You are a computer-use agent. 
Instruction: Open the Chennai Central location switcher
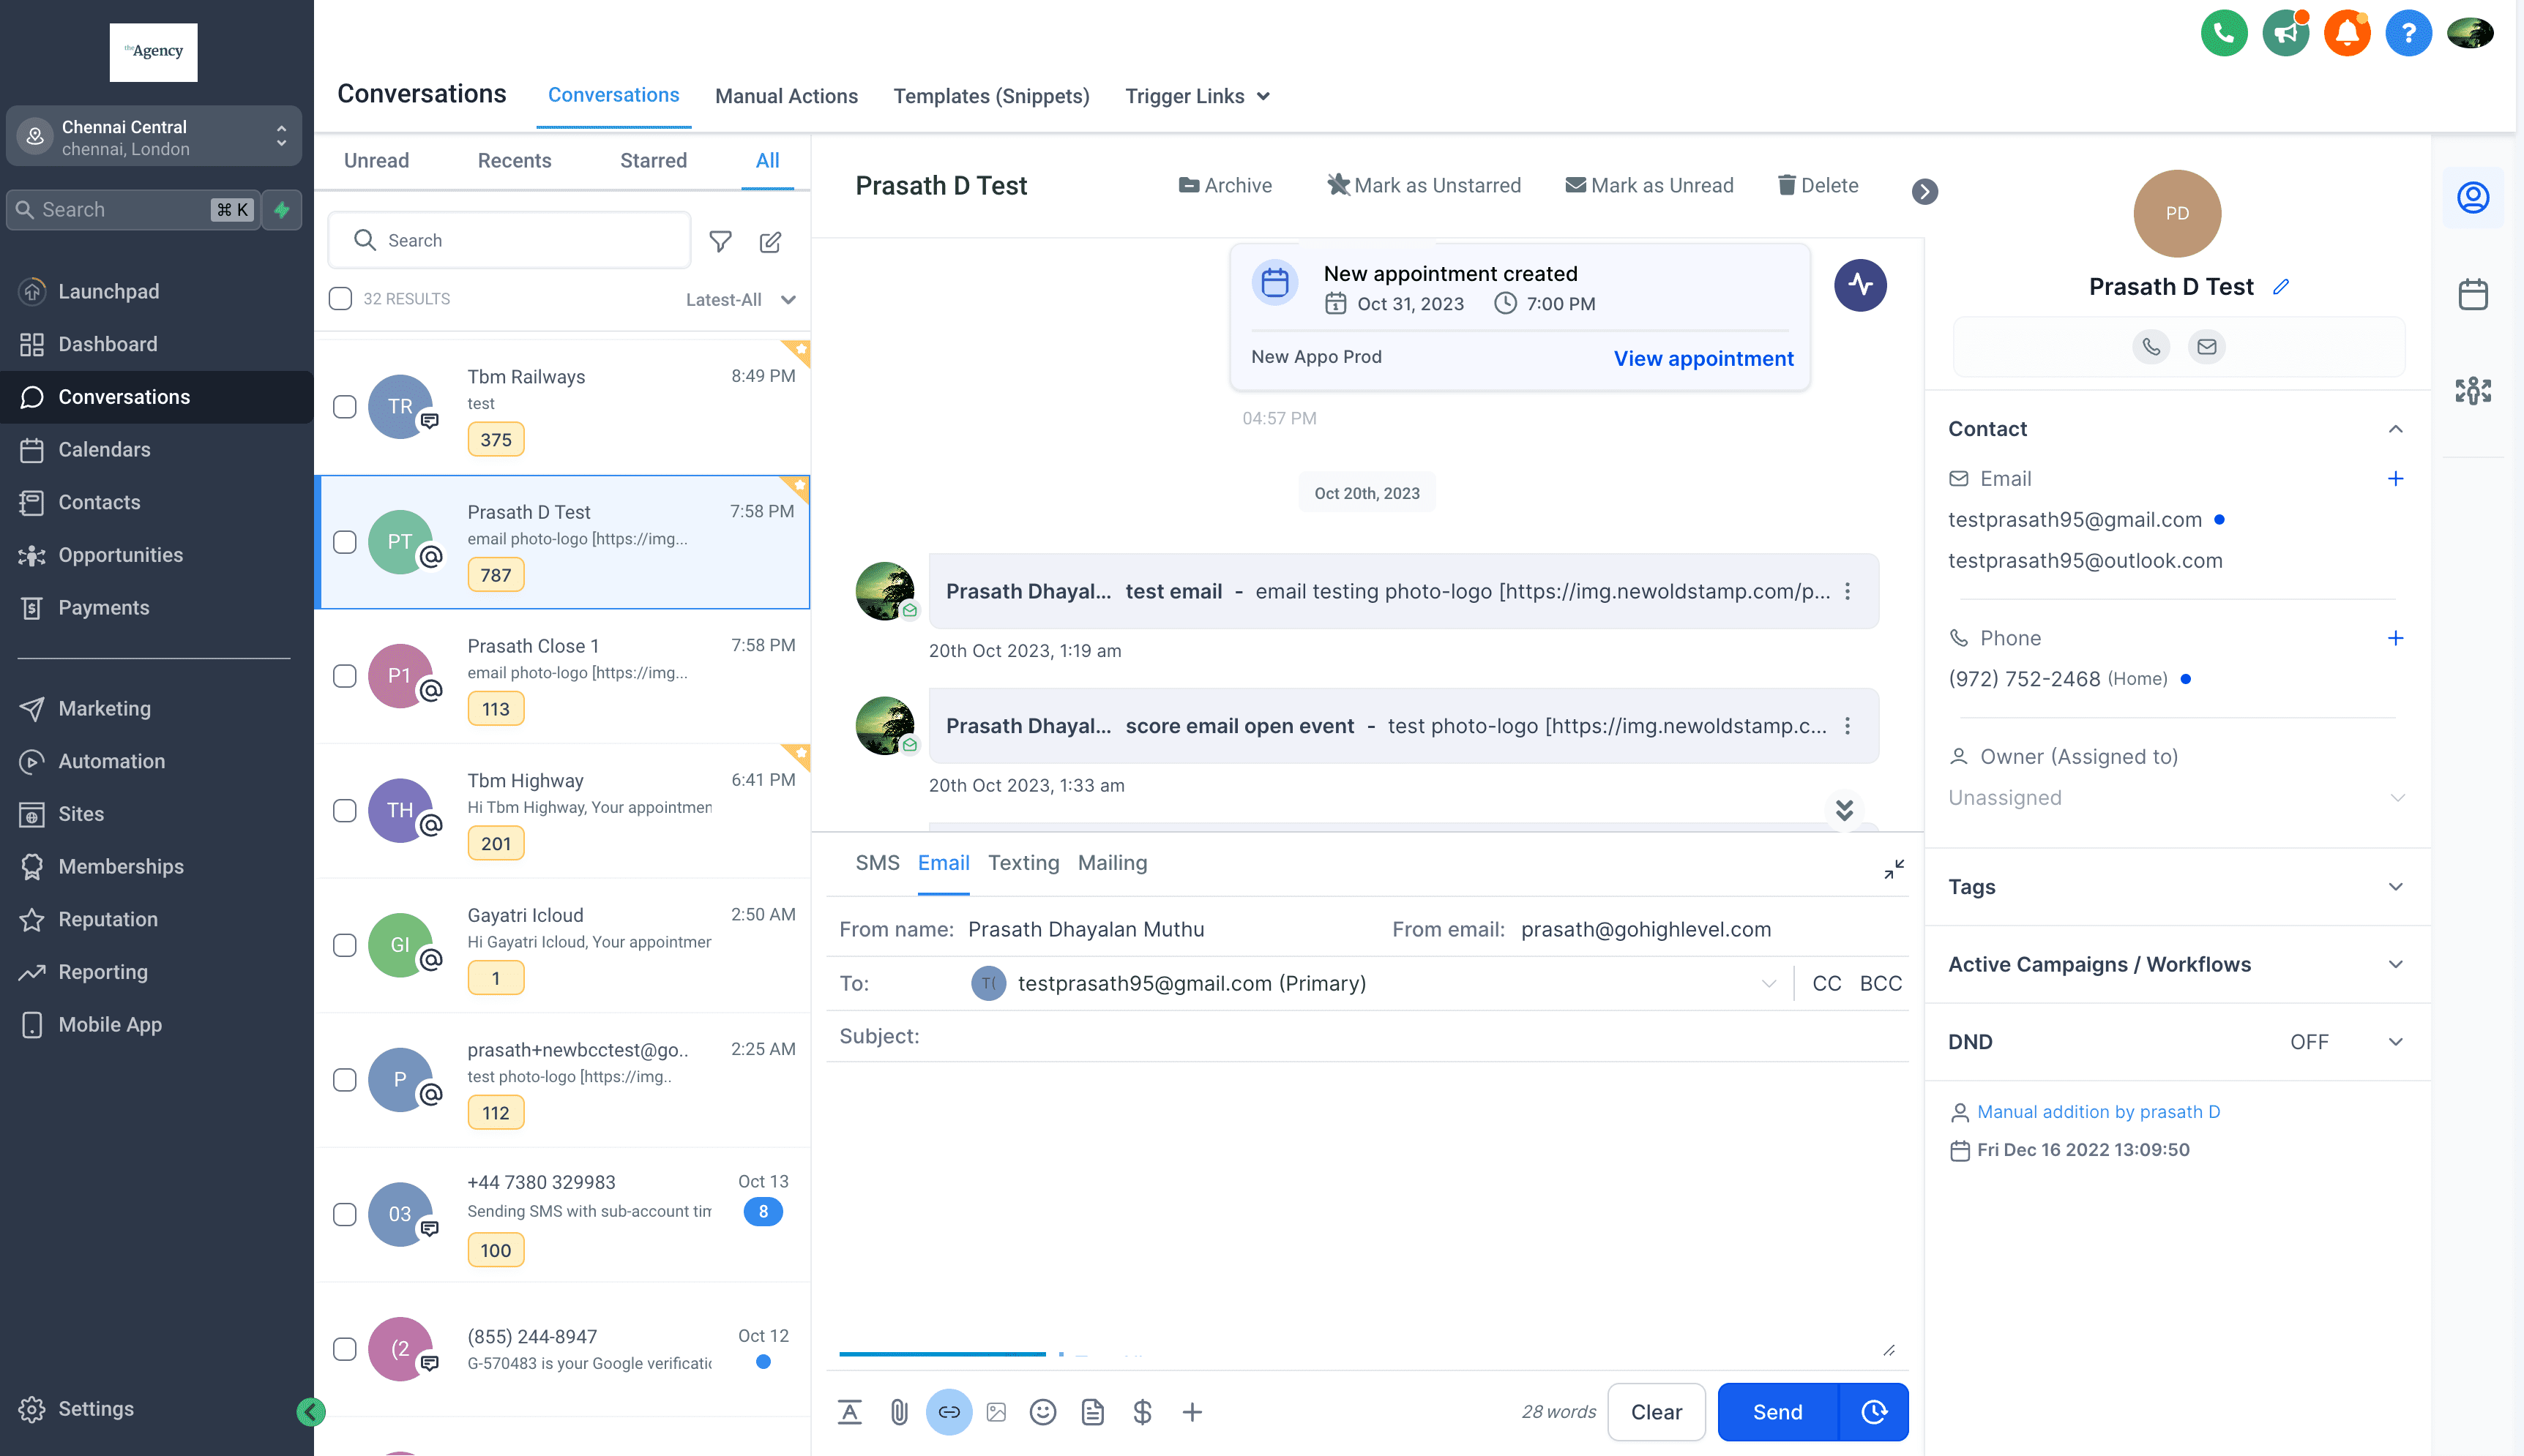(154, 137)
